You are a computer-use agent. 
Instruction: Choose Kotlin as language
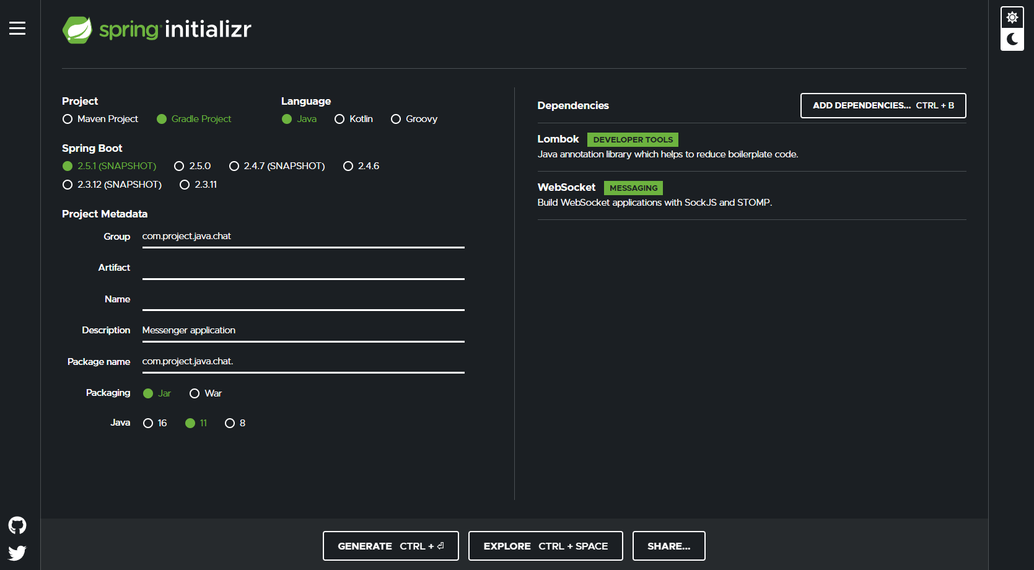click(x=354, y=119)
